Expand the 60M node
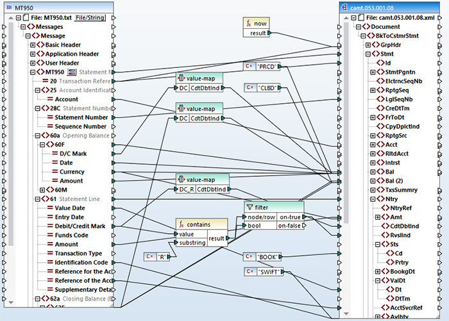Image resolution: width=449 pixels, height=321 pixels. (42, 190)
